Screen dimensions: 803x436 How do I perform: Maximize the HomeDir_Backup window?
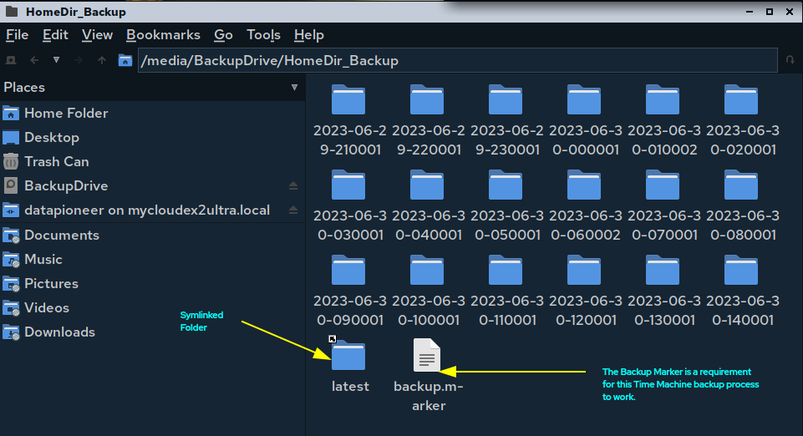pos(770,11)
